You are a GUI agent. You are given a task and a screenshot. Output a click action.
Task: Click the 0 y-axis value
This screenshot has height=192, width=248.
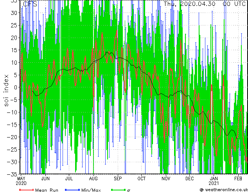click(x=15, y=87)
